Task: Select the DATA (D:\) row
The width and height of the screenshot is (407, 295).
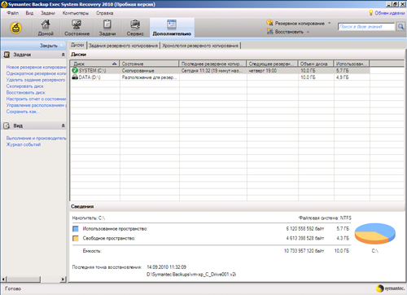Action: [220, 77]
